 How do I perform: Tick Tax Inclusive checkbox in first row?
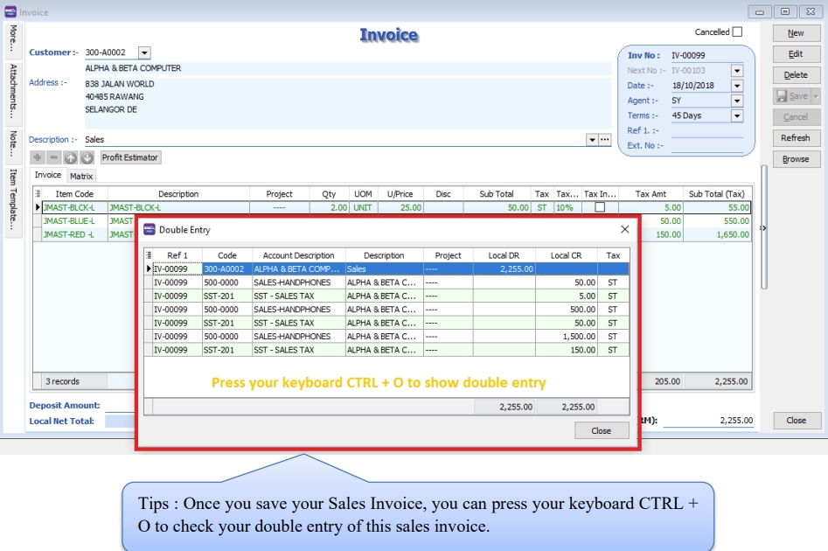point(600,208)
